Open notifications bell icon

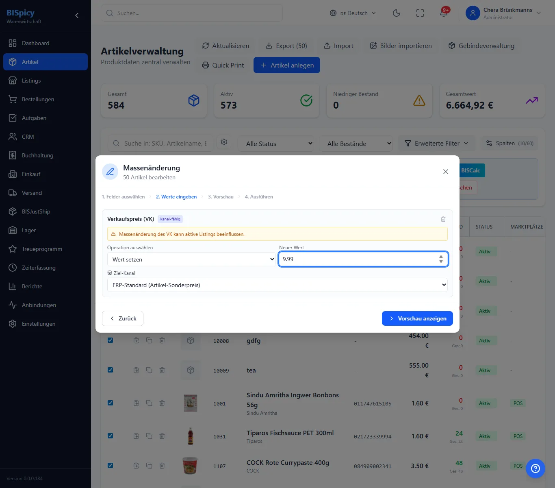[x=444, y=13]
